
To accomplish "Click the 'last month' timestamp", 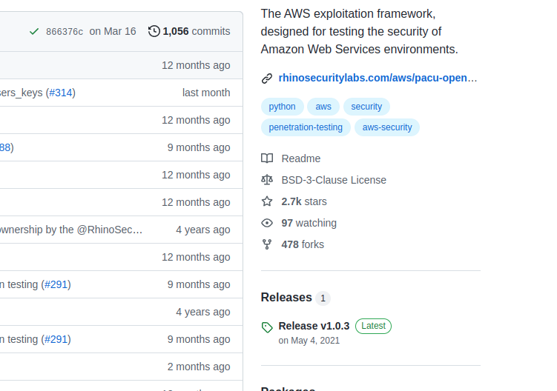I will pos(206,93).
